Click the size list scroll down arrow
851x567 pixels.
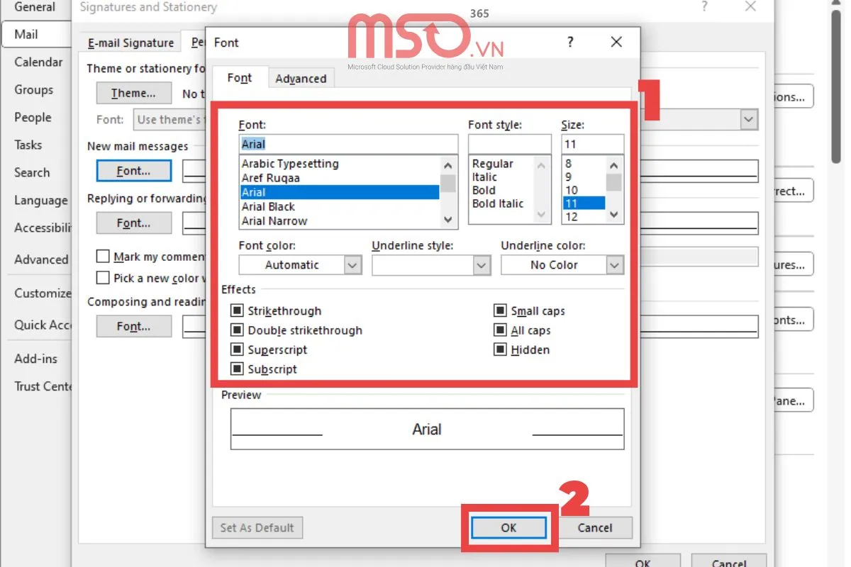[614, 215]
